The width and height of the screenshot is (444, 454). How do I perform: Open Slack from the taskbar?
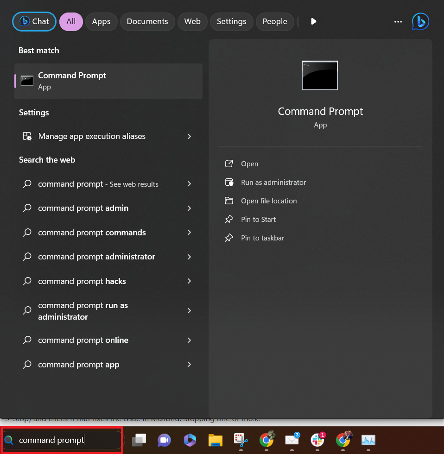317,440
